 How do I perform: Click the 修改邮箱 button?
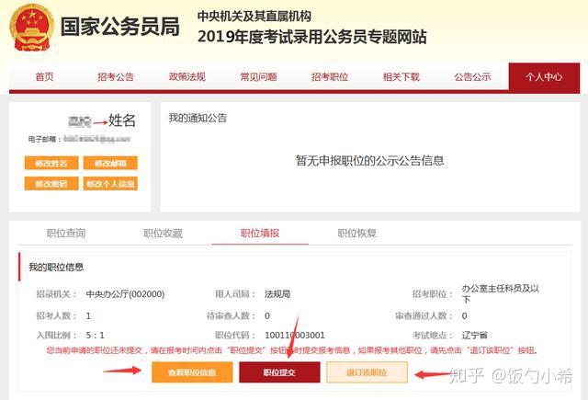(110, 164)
